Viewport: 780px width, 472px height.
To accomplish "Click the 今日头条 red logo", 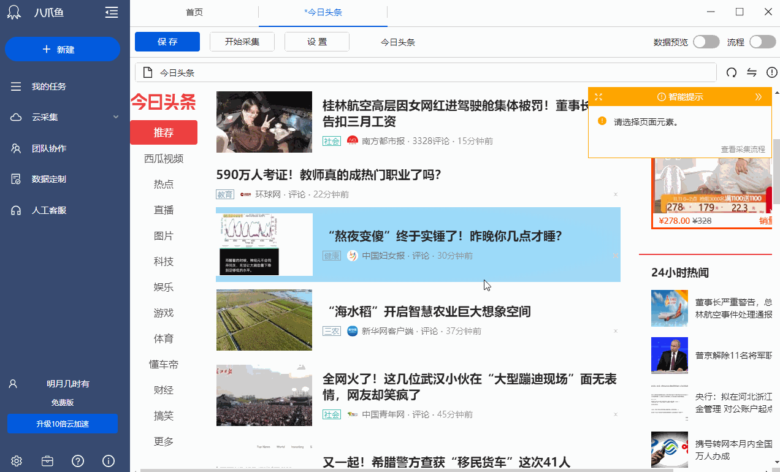I will point(163,102).
